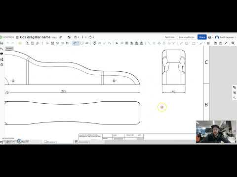Click the blue Share button
The height and width of the screenshot is (177, 237).
(202, 37)
